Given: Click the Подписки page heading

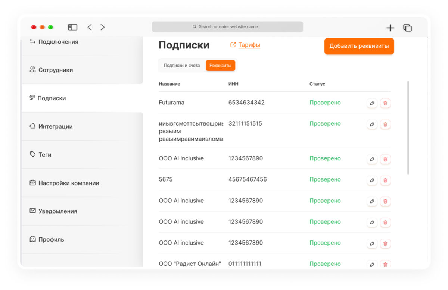Looking at the screenshot, I should click(184, 45).
